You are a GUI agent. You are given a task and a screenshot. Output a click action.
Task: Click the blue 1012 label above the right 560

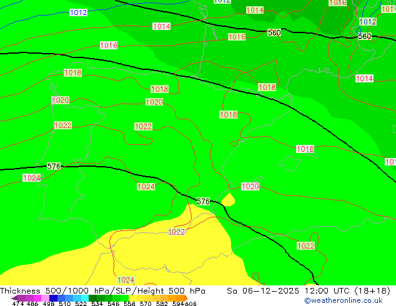(x=368, y=22)
